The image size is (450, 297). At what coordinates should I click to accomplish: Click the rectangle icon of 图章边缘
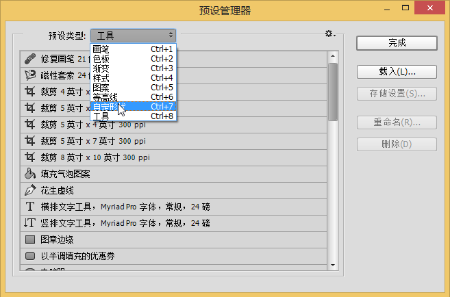click(x=30, y=240)
